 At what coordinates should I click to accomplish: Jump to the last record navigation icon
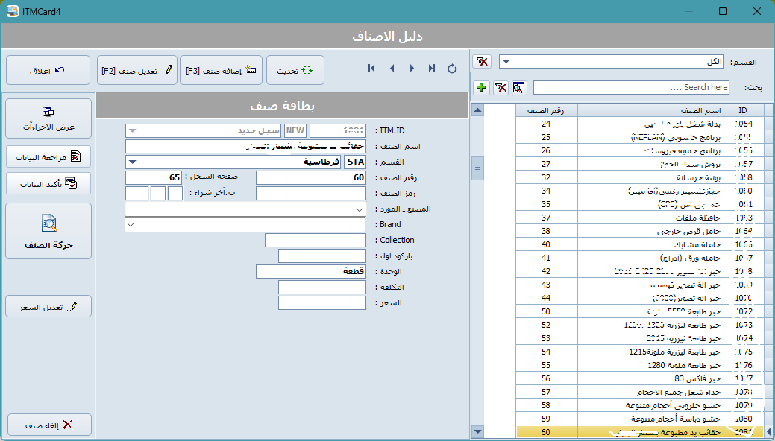[431, 68]
